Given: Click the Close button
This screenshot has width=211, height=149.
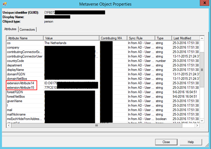Looking at the screenshot, I should [166, 142].
